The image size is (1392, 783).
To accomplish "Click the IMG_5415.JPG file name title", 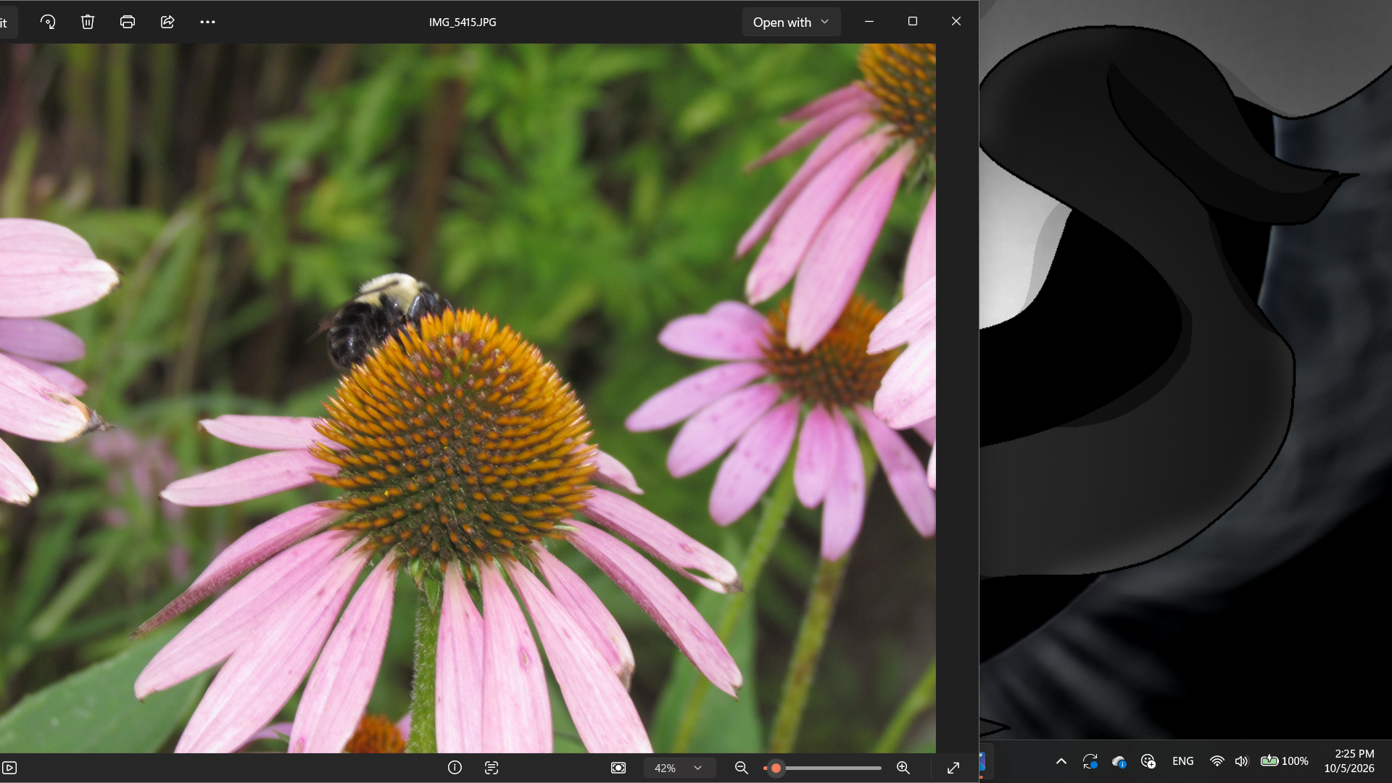I will click(463, 22).
